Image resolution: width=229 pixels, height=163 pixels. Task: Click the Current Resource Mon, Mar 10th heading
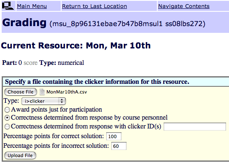pos(76,45)
